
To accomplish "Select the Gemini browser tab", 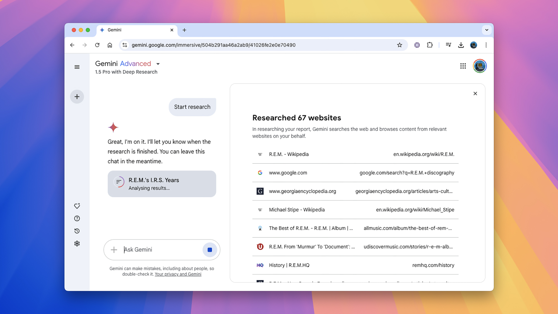I will click(x=134, y=30).
